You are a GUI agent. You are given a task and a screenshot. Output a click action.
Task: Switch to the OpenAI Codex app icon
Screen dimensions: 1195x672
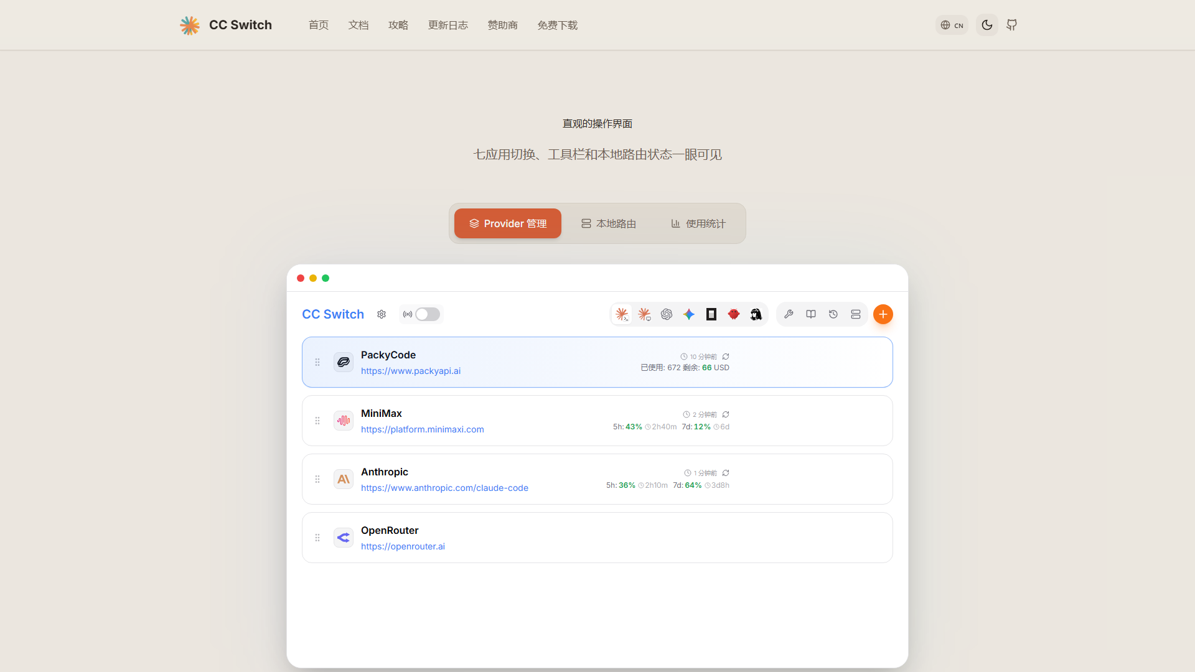[x=667, y=314]
